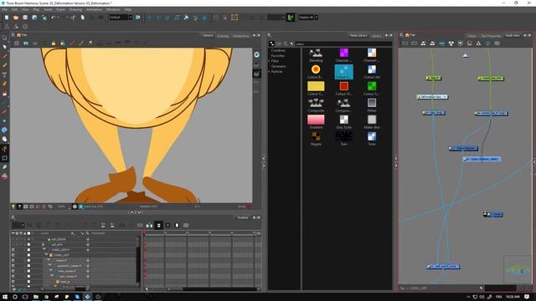Toggle the CHIBI_LEFT group layer checkbox
This screenshot has height=301, width=536.
13,255
